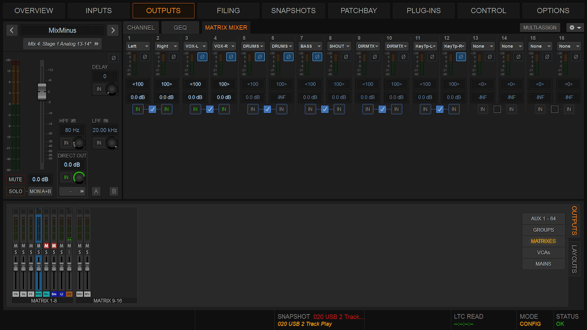Open source dropdown for channel 3 VOX-L
The height and width of the screenshot is (330, 587).
click(x=195, y=46)
